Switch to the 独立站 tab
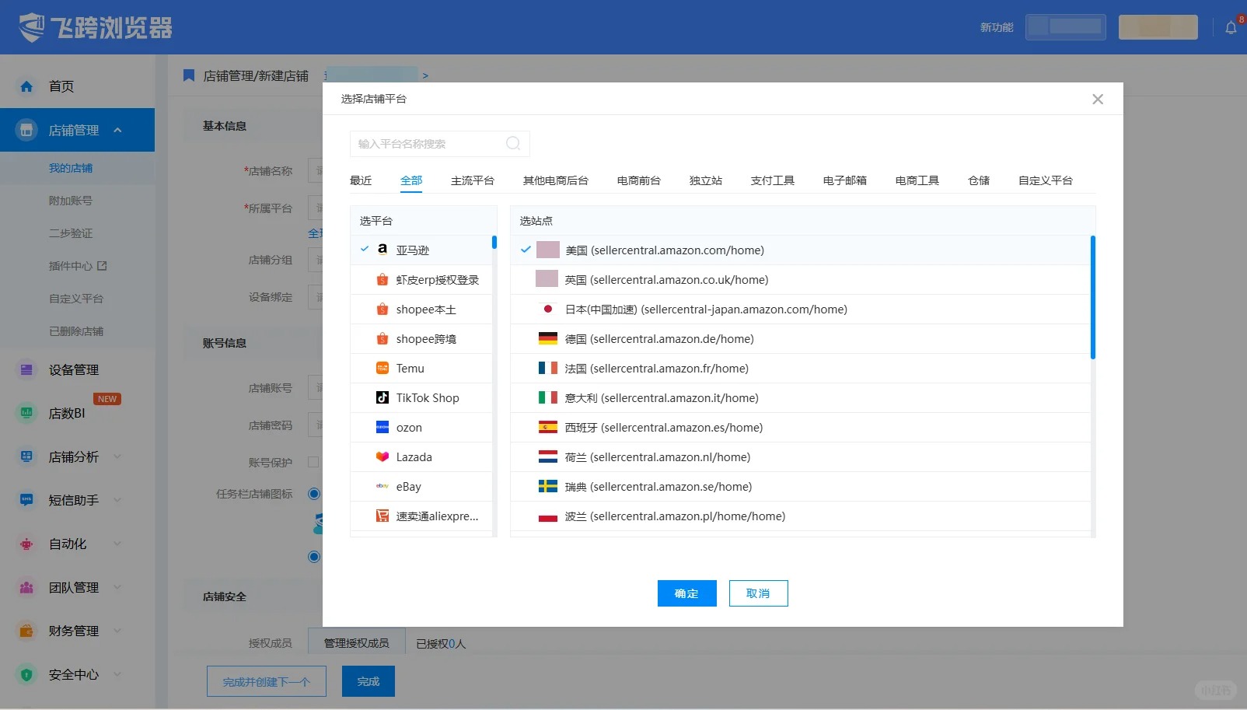The image size is (1247, 710). click(x=706, y=180)
